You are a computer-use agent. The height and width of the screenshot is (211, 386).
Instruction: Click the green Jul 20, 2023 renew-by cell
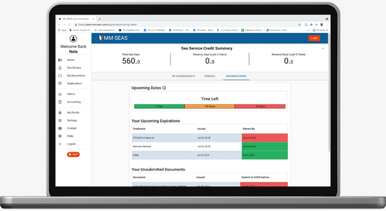pyautogui.click(x=265, y=146)
